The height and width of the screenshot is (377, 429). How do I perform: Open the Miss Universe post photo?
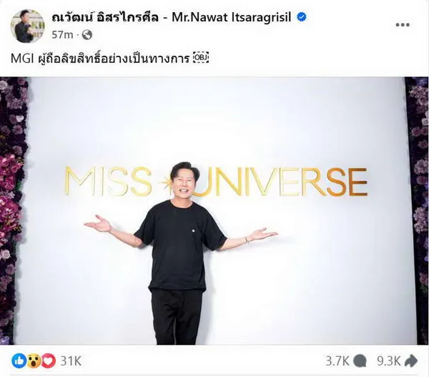214,210
